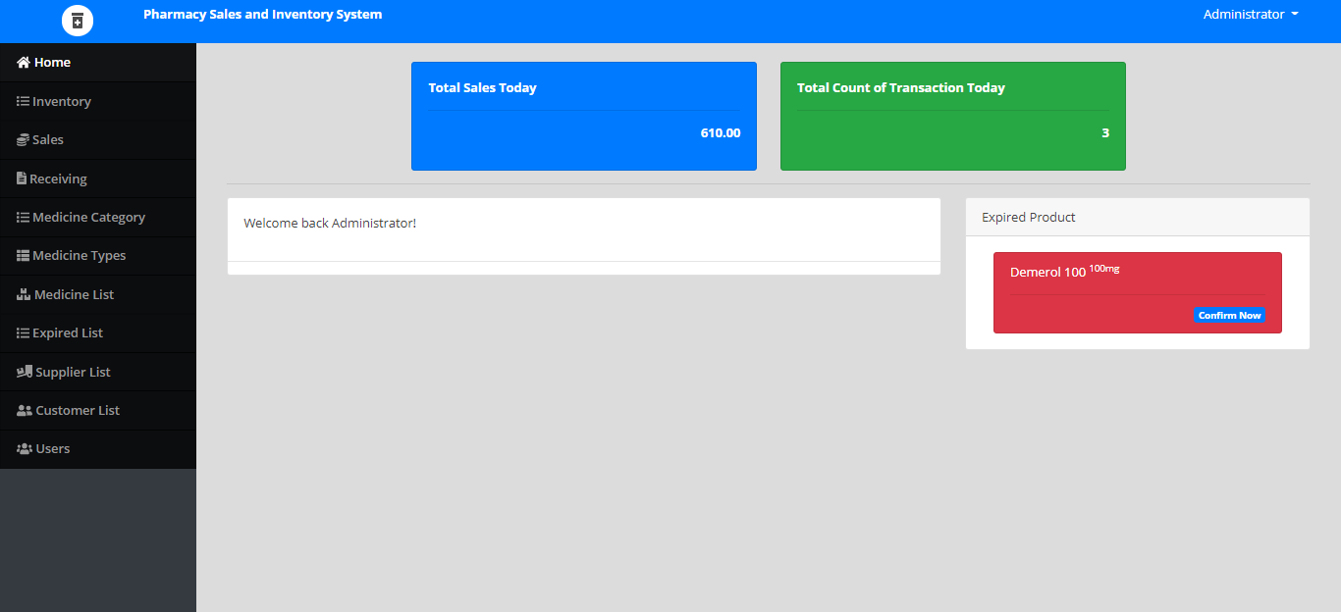Click the Medicine List boxes icon
The height and width of the screenshot is (612, 1341).
click(x=24, y=295)
